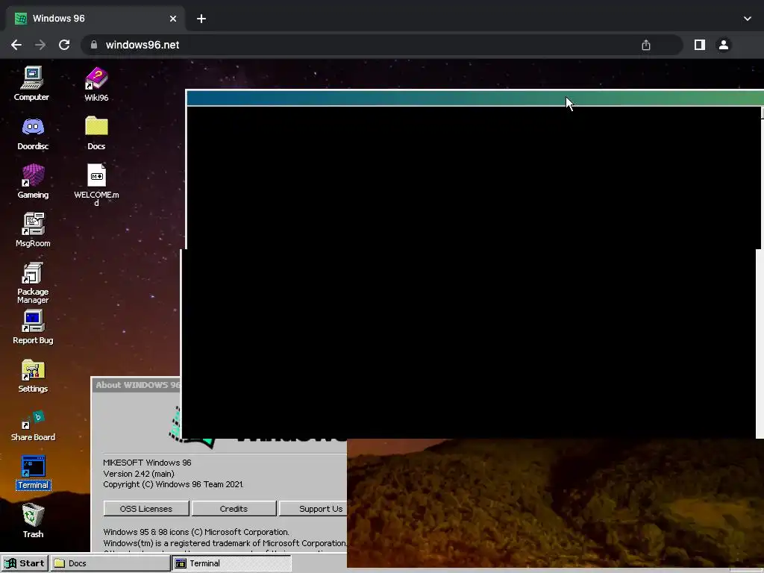Launch the MsgRoom desktop icon
This screenshot has height=573, width=764.
tap(33, 230)
